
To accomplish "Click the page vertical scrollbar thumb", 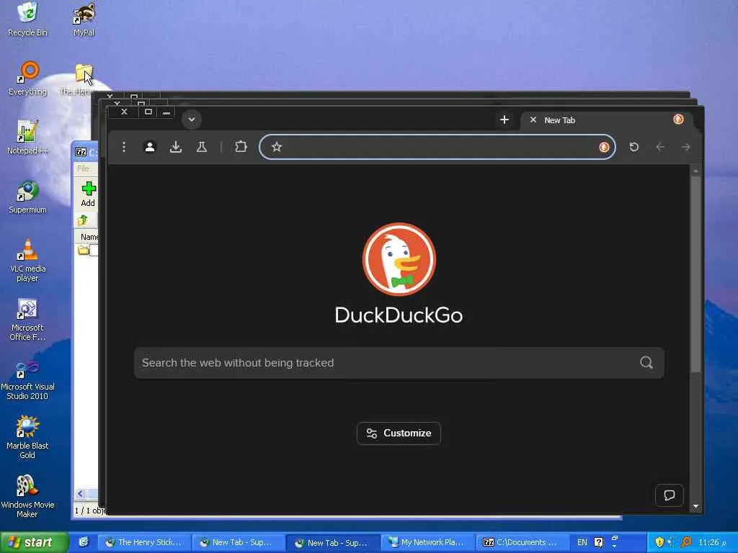I will (695, 275).
